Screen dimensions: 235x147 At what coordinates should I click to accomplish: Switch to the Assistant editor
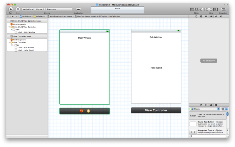[197, 9]
